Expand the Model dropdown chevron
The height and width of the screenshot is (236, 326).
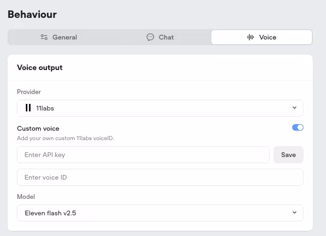[x=295, y=212]
